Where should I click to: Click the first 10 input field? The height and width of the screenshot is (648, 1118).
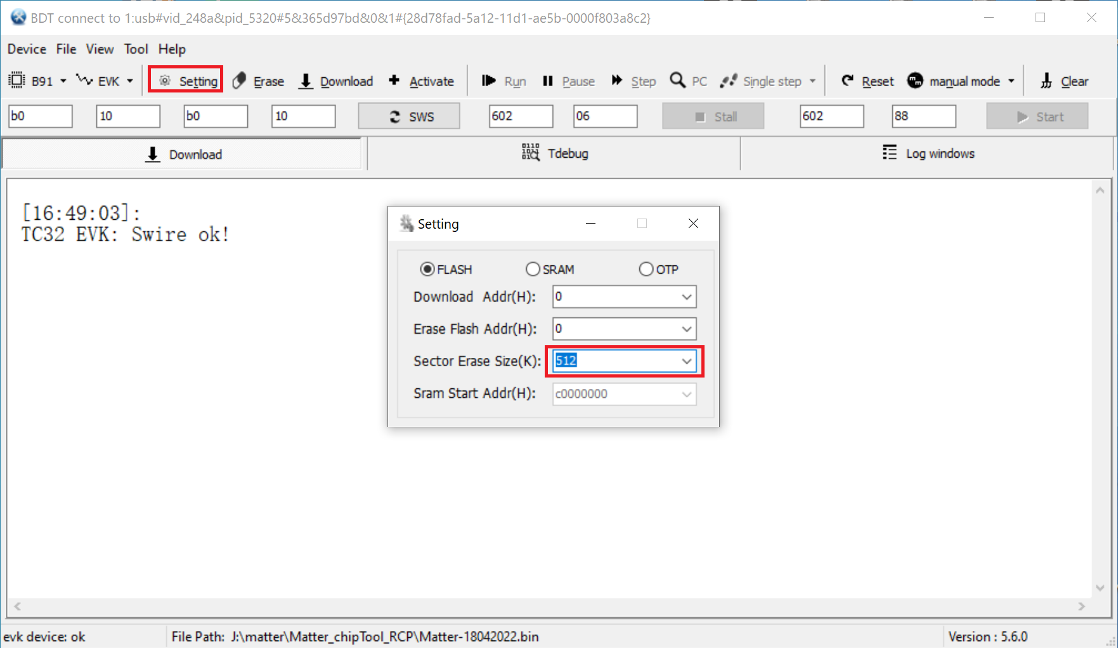(x=128, y=116)
